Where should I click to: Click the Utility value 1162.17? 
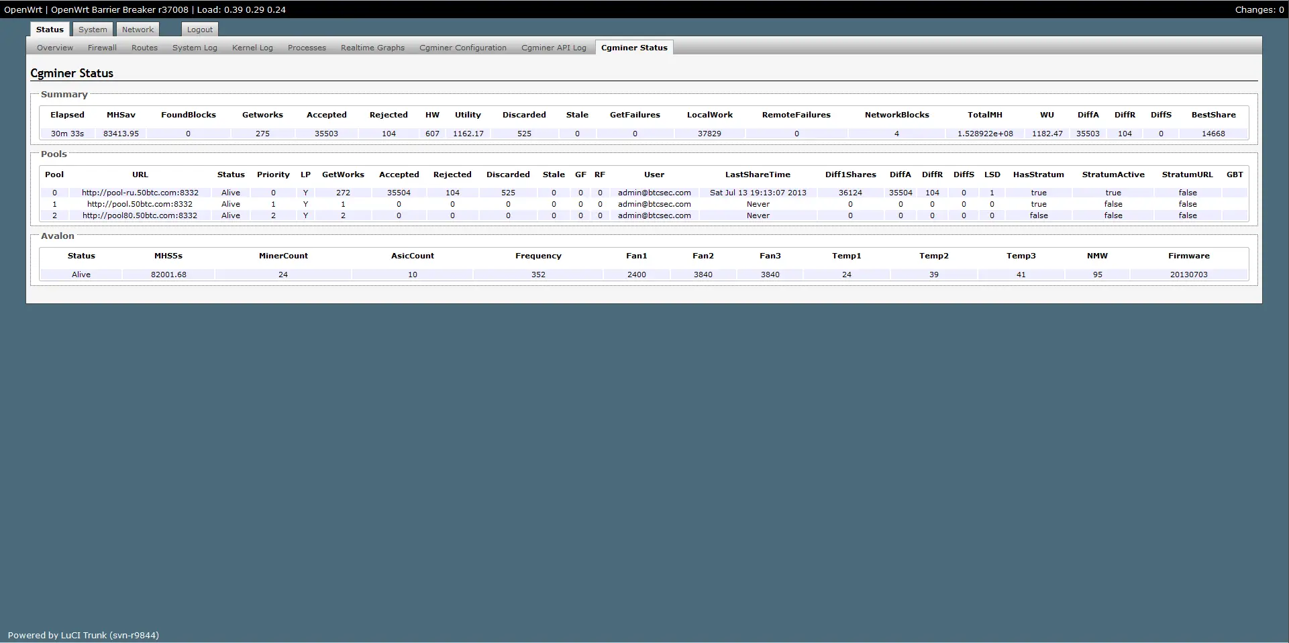pos(468,134)
